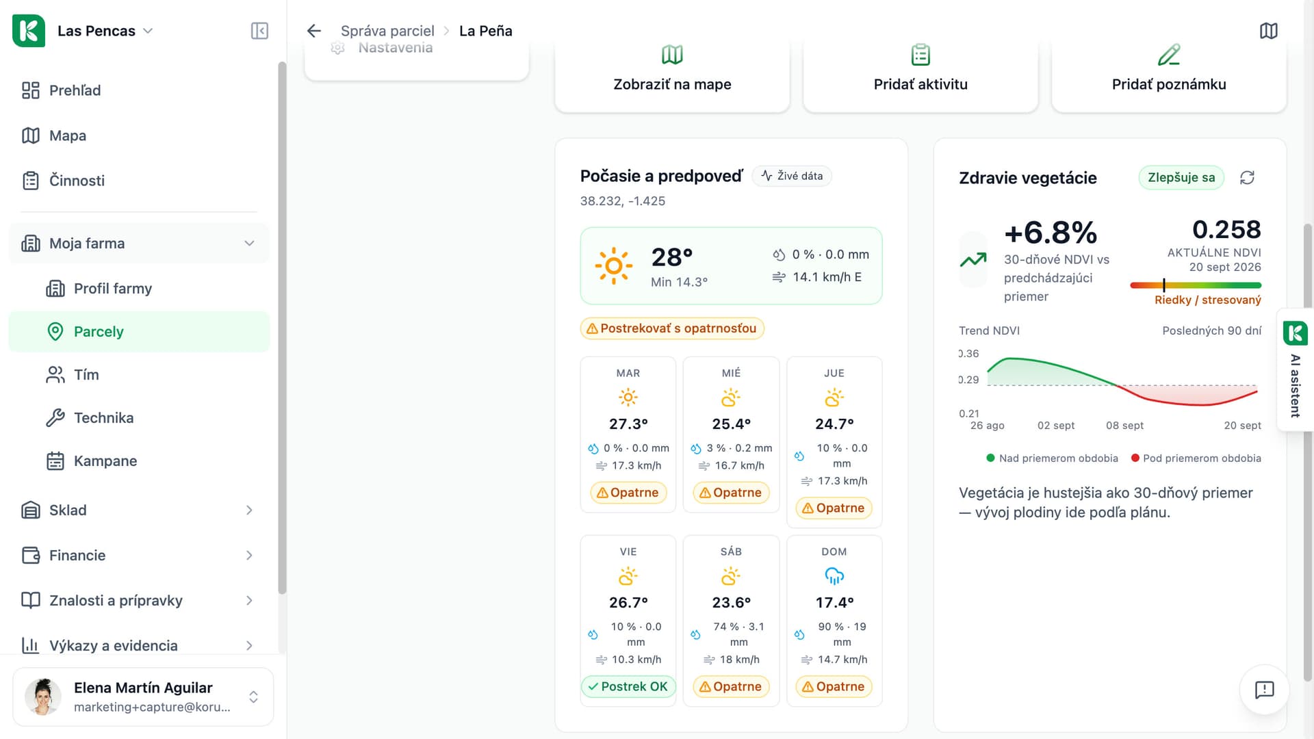Open Mapa in sidebar
The image size is (1314, 739).
(139, 135)
